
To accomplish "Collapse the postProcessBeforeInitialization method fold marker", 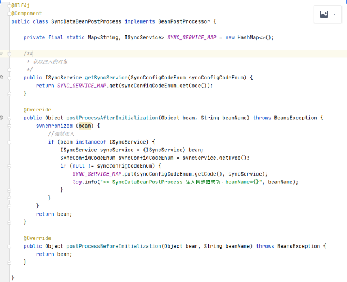I will tap(10, 247).
